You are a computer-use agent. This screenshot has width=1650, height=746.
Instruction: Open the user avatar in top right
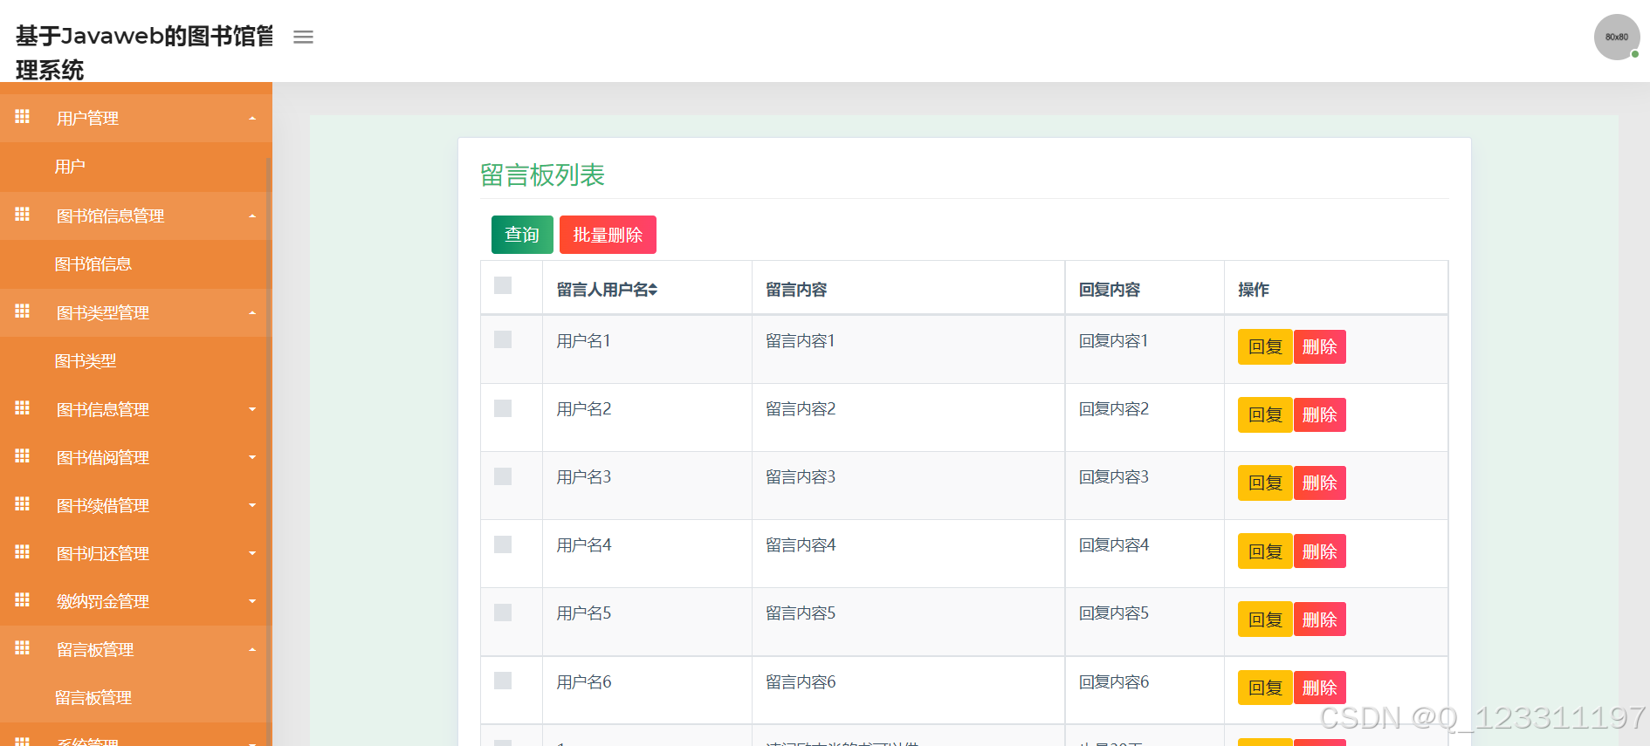pos(1617,37)
